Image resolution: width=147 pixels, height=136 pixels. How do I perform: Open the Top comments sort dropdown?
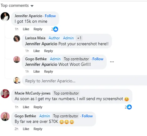coord(17,6)
